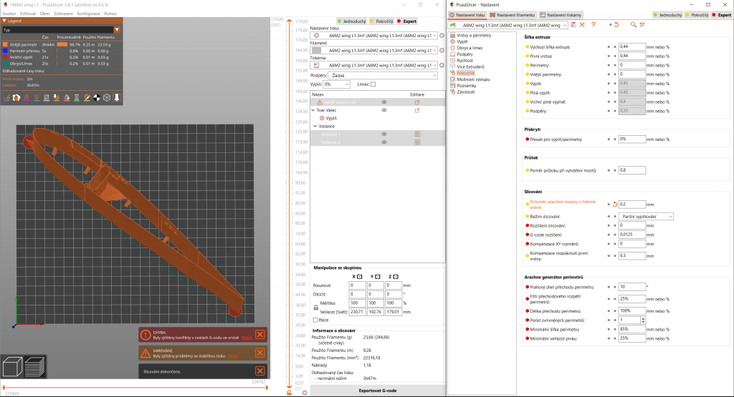
Task: Click the search magnifier icon in settings
Action: pyautogui.click(x=633, y=24)
